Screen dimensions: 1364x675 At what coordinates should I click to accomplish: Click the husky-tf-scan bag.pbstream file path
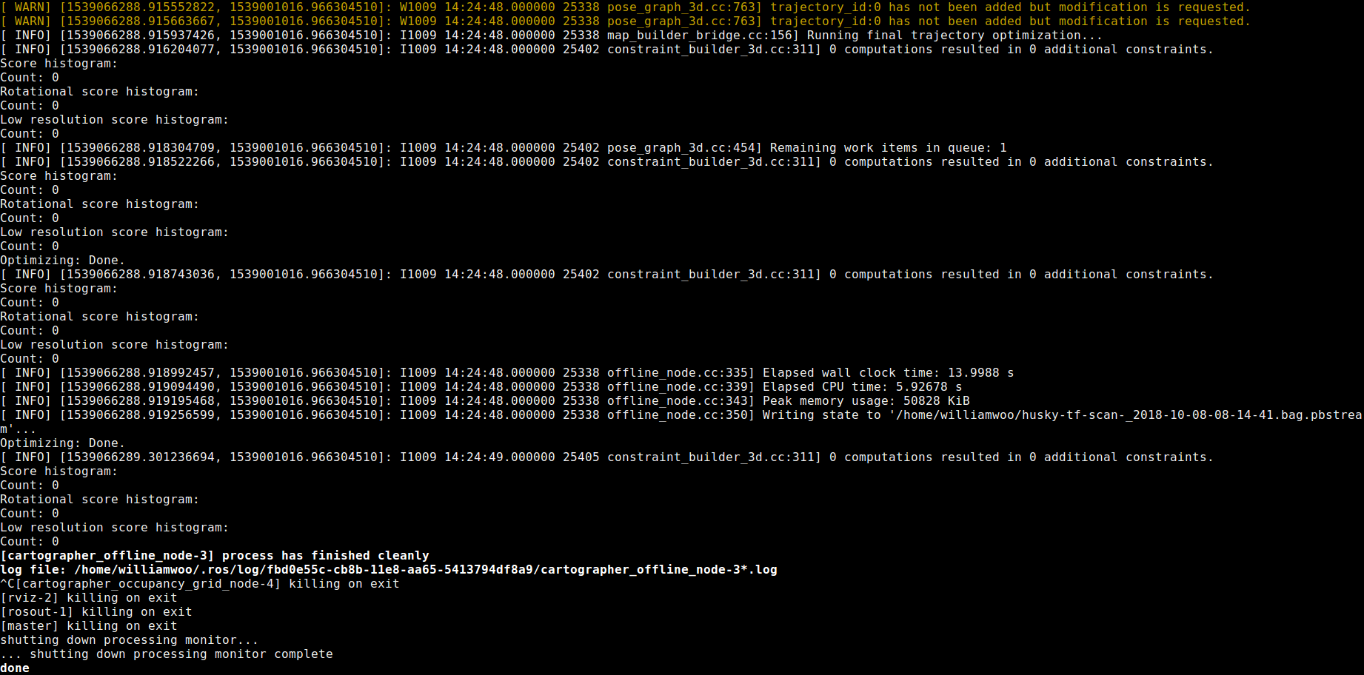tap(1126, 415)
